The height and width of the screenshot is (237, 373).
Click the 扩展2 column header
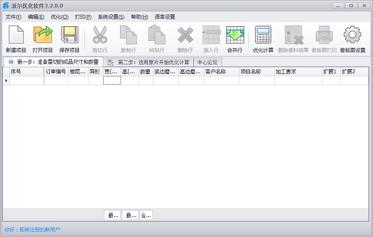pyautogui.click(x=354, y=72)
